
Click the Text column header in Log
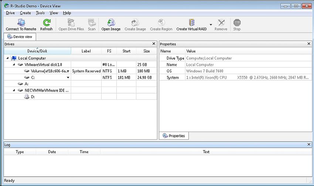[x=206, y=152]
